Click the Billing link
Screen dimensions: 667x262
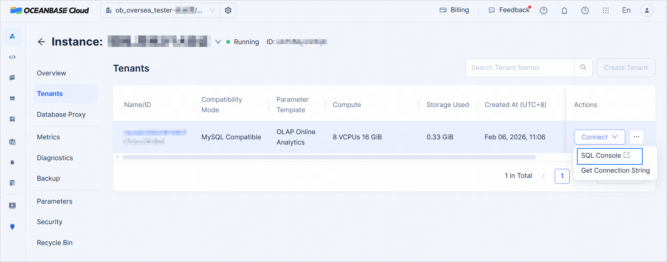(454, 10)
